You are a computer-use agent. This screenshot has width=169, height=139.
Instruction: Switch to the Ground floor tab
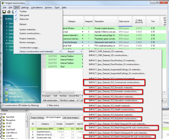pyautogui.click(x=74, y=96)
